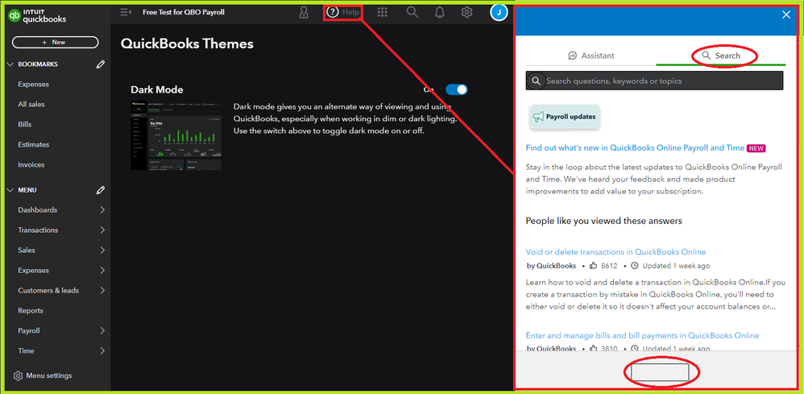804x394 pixels.
Task: Click the Intuit QuickBooks logo
Action: pyautogui.click(x=37, y=16)
